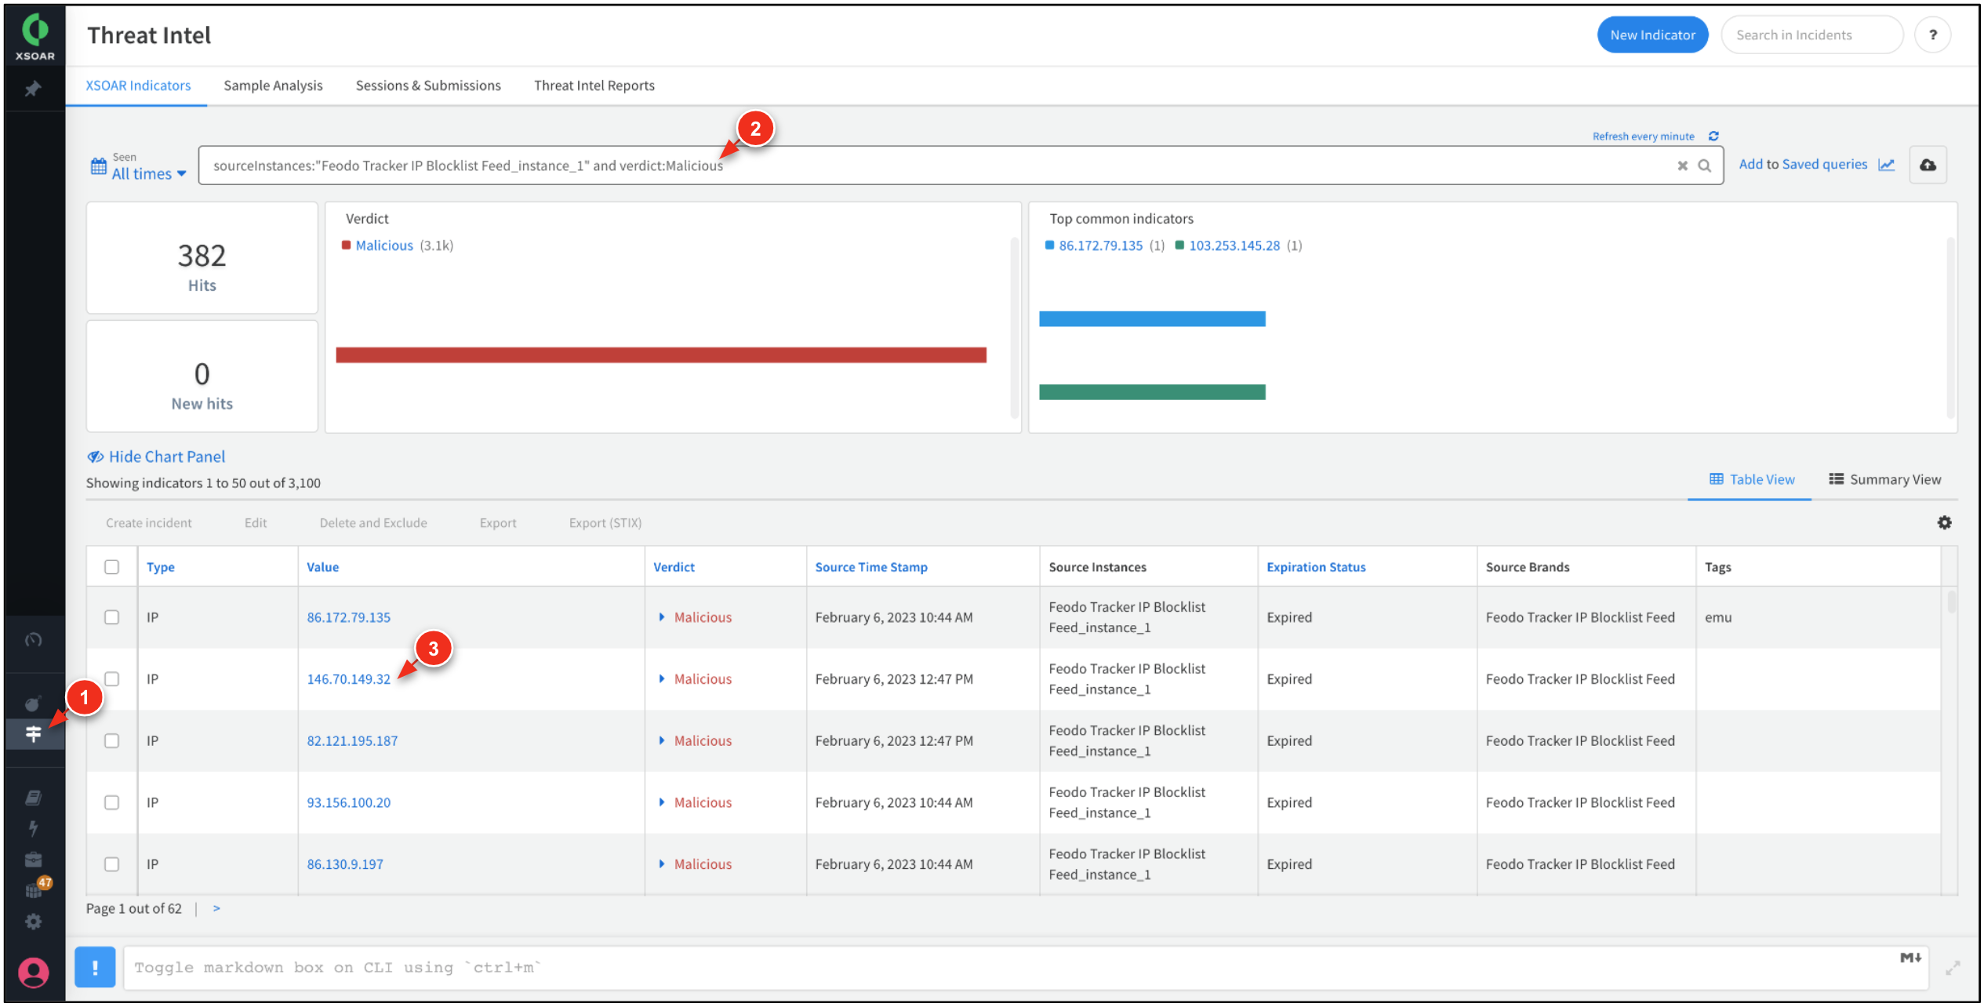Click Create incident button

pyautogui.click(x=148, y=523)
